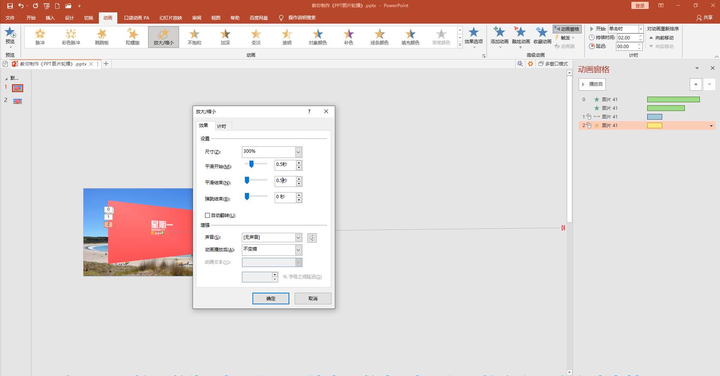Switch to the 计时 (Timing) tab
The height and width of the screenshot is (376, 720).
pos(221,126)
